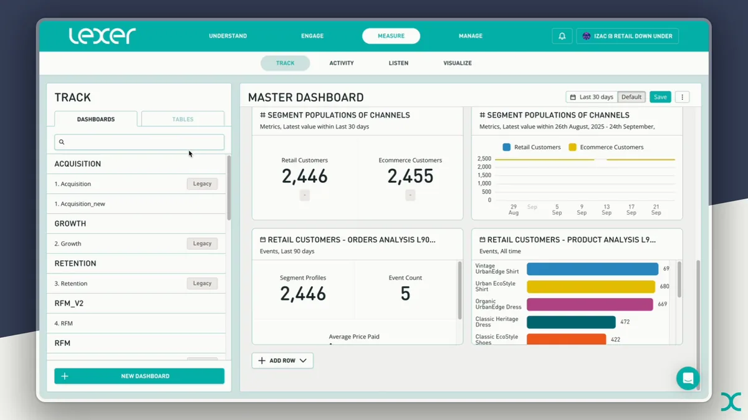This screenshot has width=748, height=420.
Task: Click the Master Dashboard title
Action: point(305,98)
